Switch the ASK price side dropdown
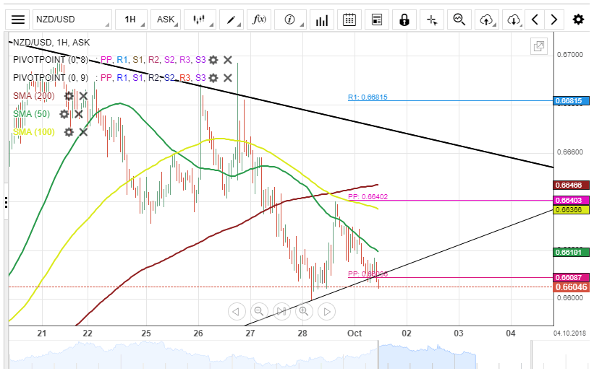Screen dimensions: 594x371 [x=166, y=19]
